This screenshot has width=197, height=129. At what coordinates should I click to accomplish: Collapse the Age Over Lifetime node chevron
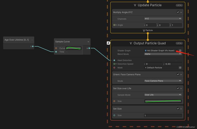click(x=32, y=40)
